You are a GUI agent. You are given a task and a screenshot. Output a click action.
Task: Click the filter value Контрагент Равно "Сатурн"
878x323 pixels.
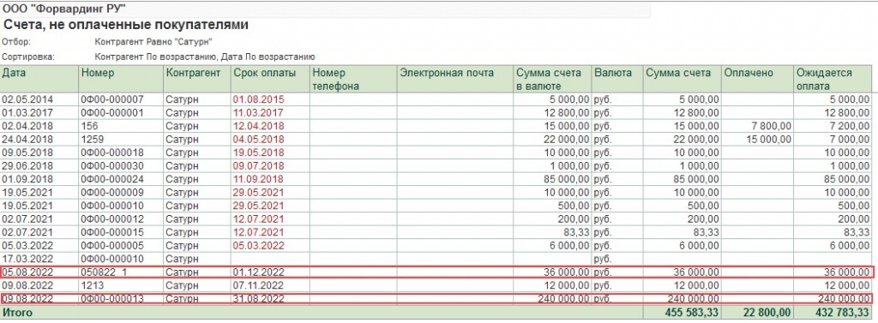point(154,42)
